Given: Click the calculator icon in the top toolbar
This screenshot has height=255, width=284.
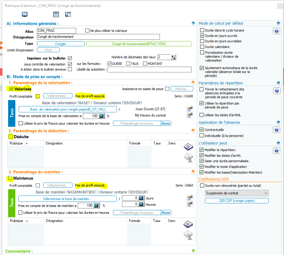Looking at the screenshot, I should click(56, 14).
